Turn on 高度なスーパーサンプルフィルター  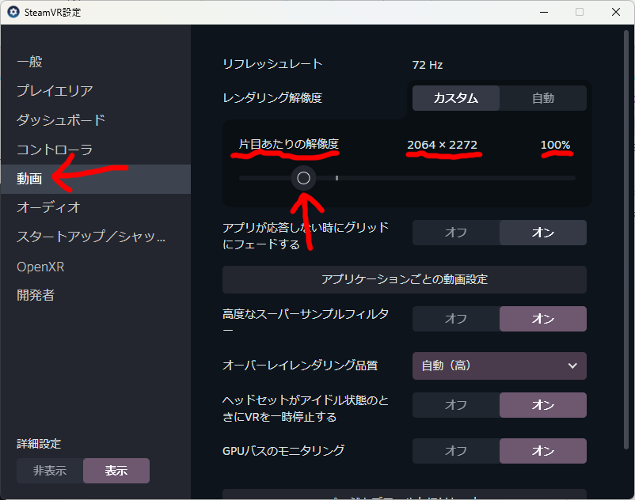[x=543, y=319]
